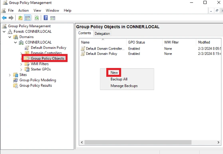Select Group Policy Modeling tree item
This screenshot has height=154, width=223.
click(x=38, y=80)
